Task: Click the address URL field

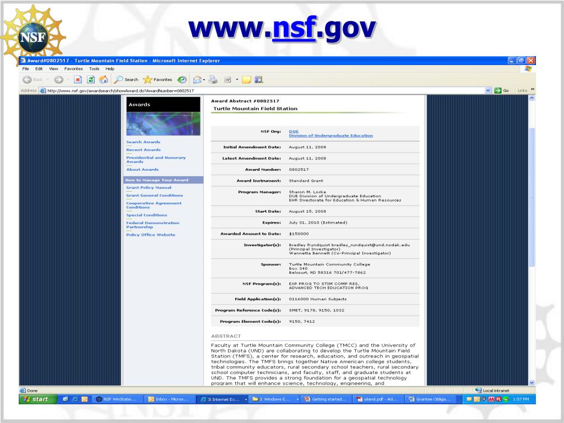Action: point(265,91)
